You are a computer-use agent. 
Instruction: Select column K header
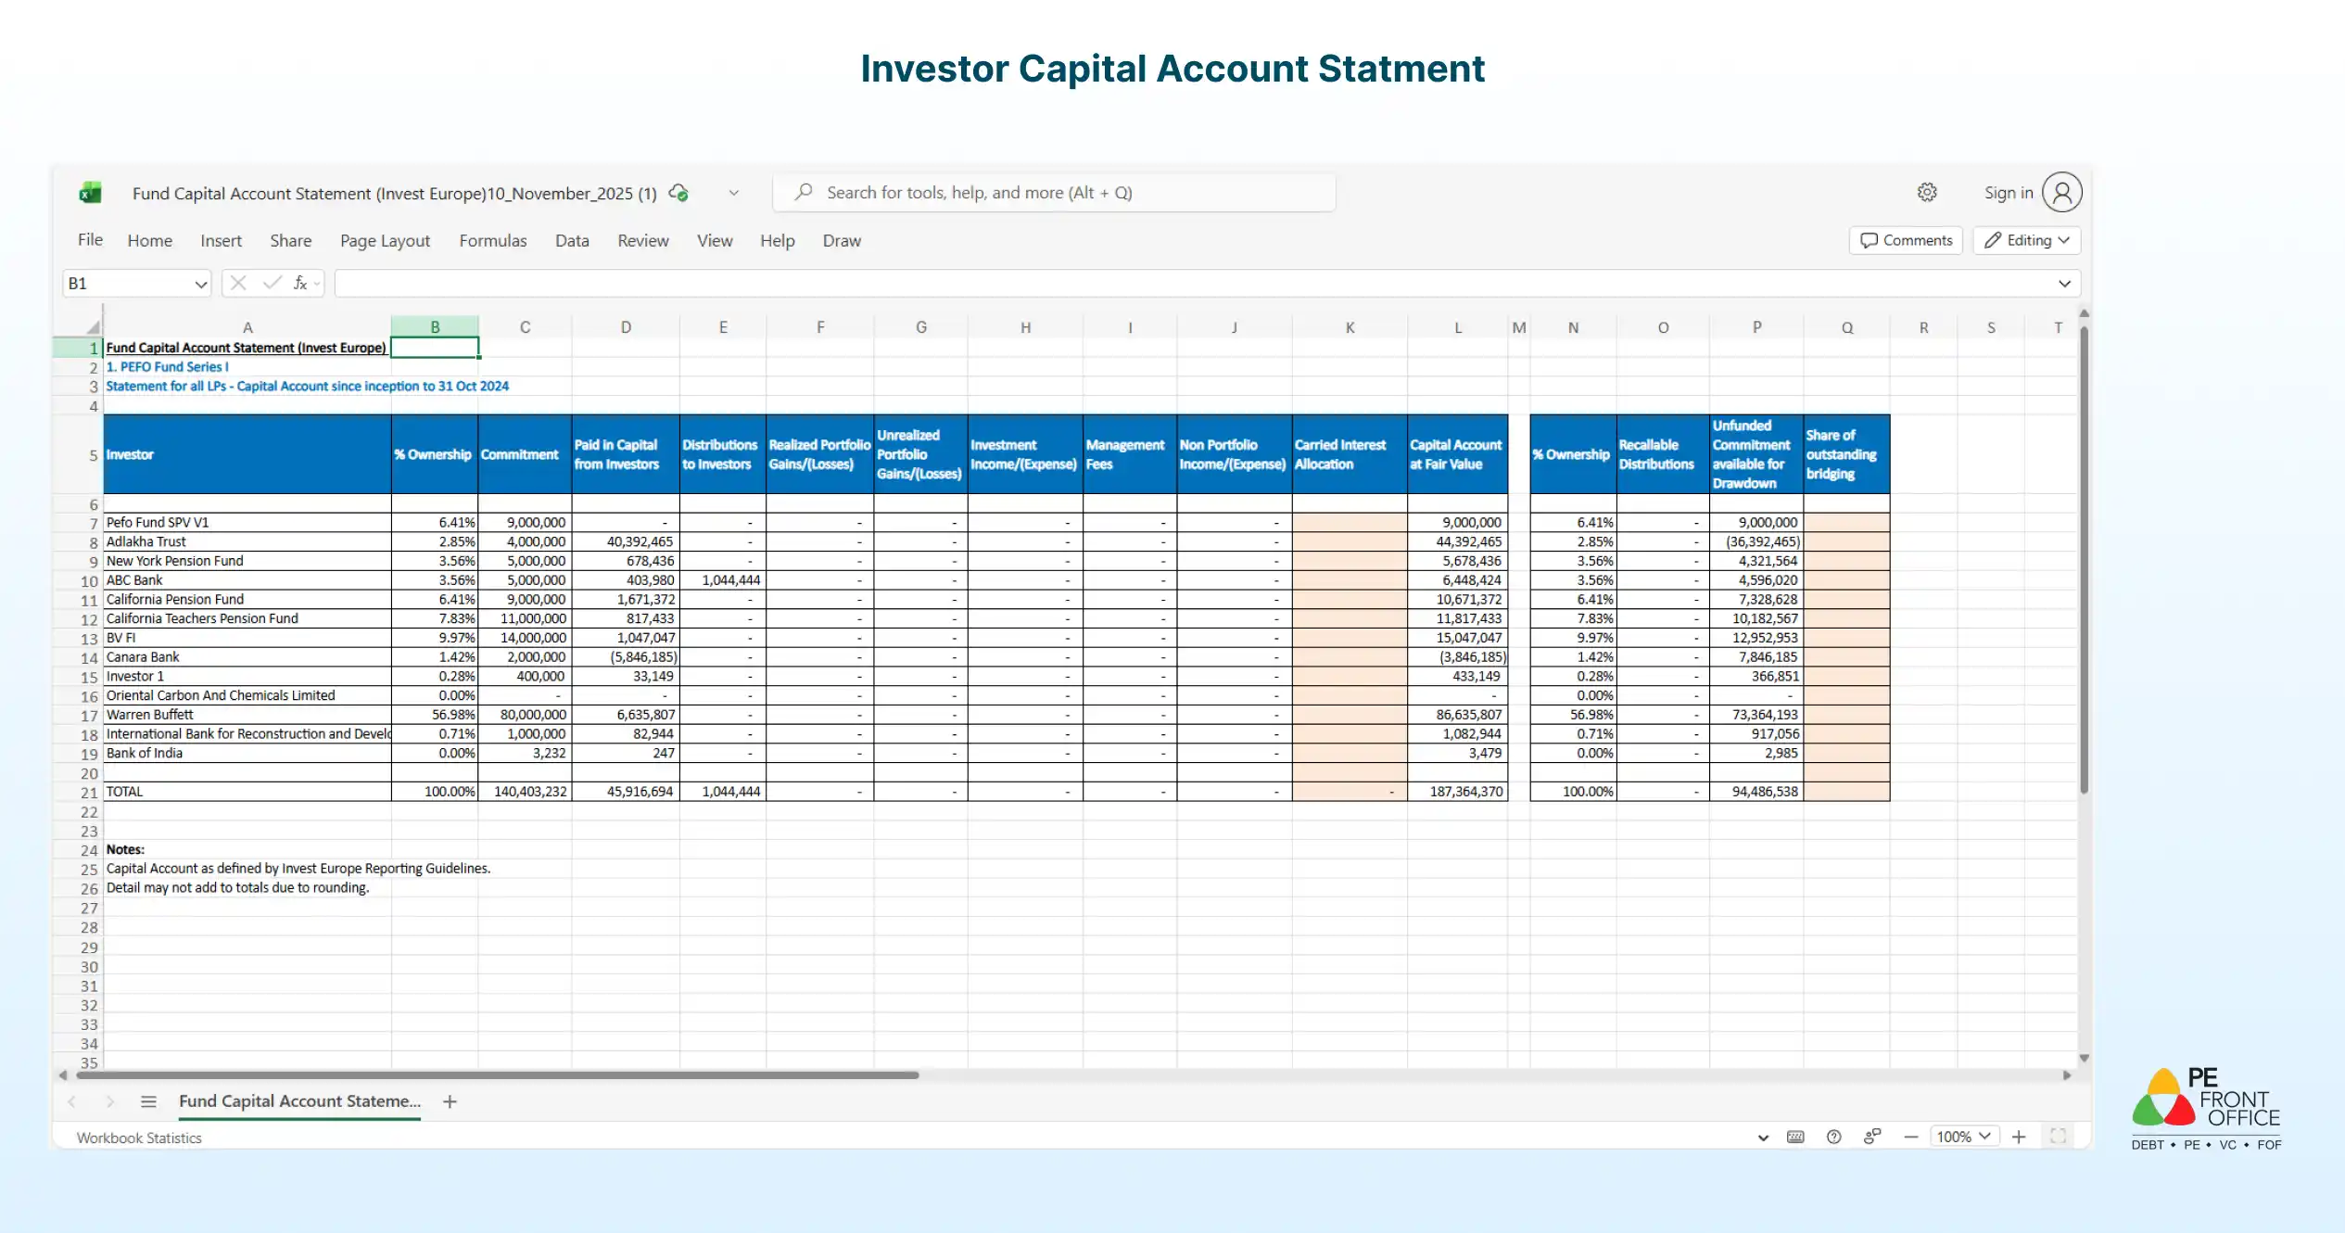click(1350, 327)
